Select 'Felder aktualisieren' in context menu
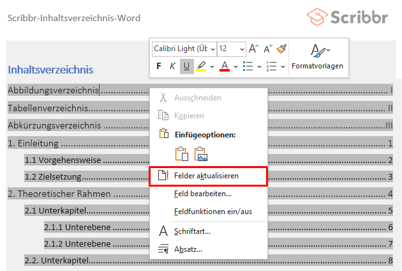This screenshot has height=271, width=402. pos(207,176)
